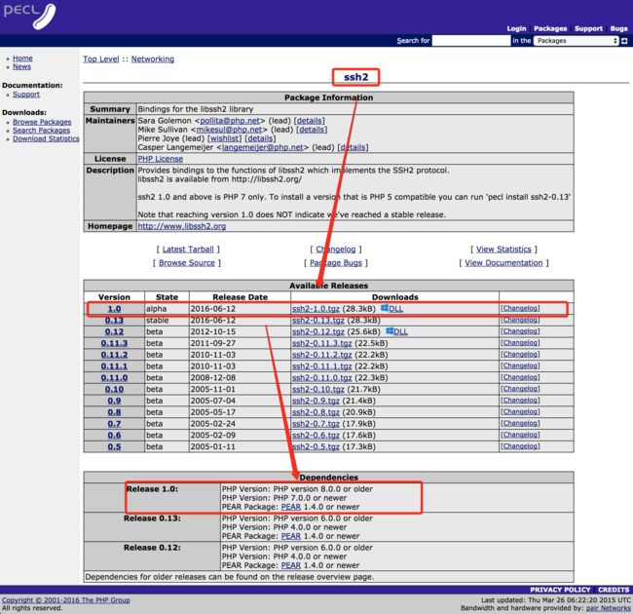Click View Documentation link
633x614 pixels.
[503, 263]
